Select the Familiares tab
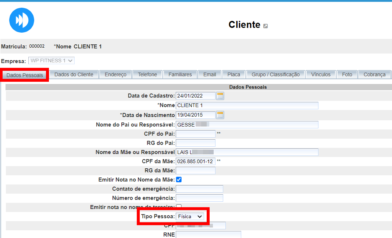This screenshot has height=238, width=392. [x=180, y=74]
